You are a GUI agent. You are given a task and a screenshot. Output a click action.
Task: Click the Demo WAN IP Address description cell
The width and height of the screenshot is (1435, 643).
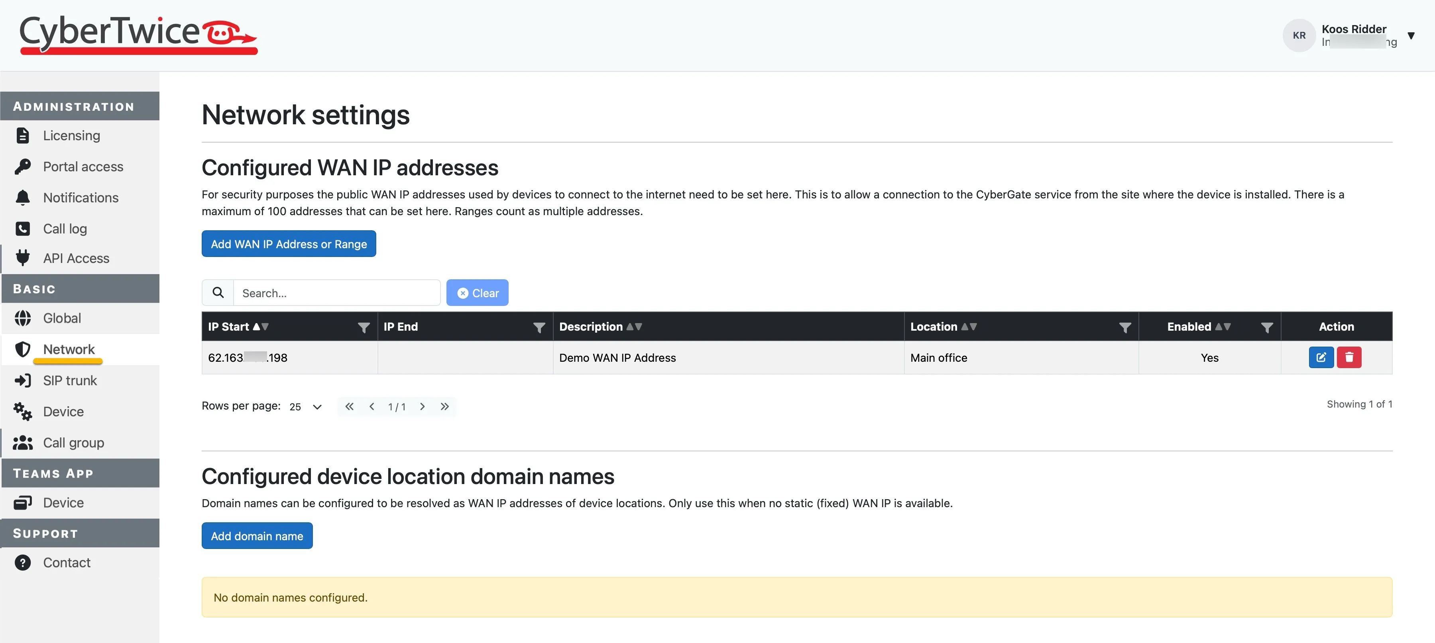pyautogui.click(x=729, y=357)
